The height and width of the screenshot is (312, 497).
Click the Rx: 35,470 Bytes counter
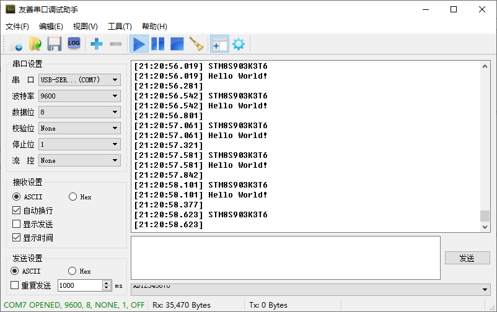point(182,305)
